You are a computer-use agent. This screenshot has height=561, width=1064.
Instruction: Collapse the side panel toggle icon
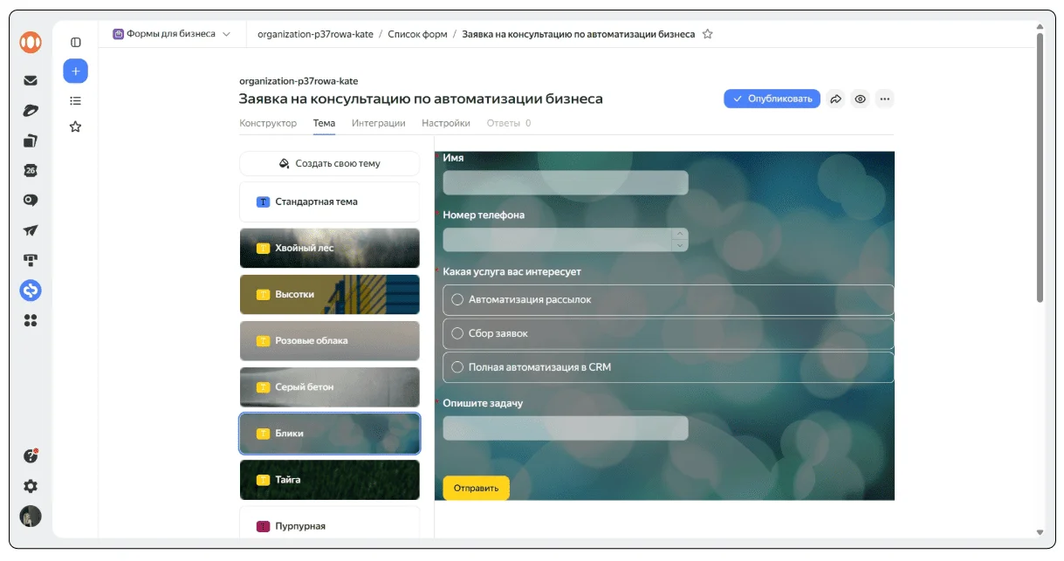click(76, 42)
